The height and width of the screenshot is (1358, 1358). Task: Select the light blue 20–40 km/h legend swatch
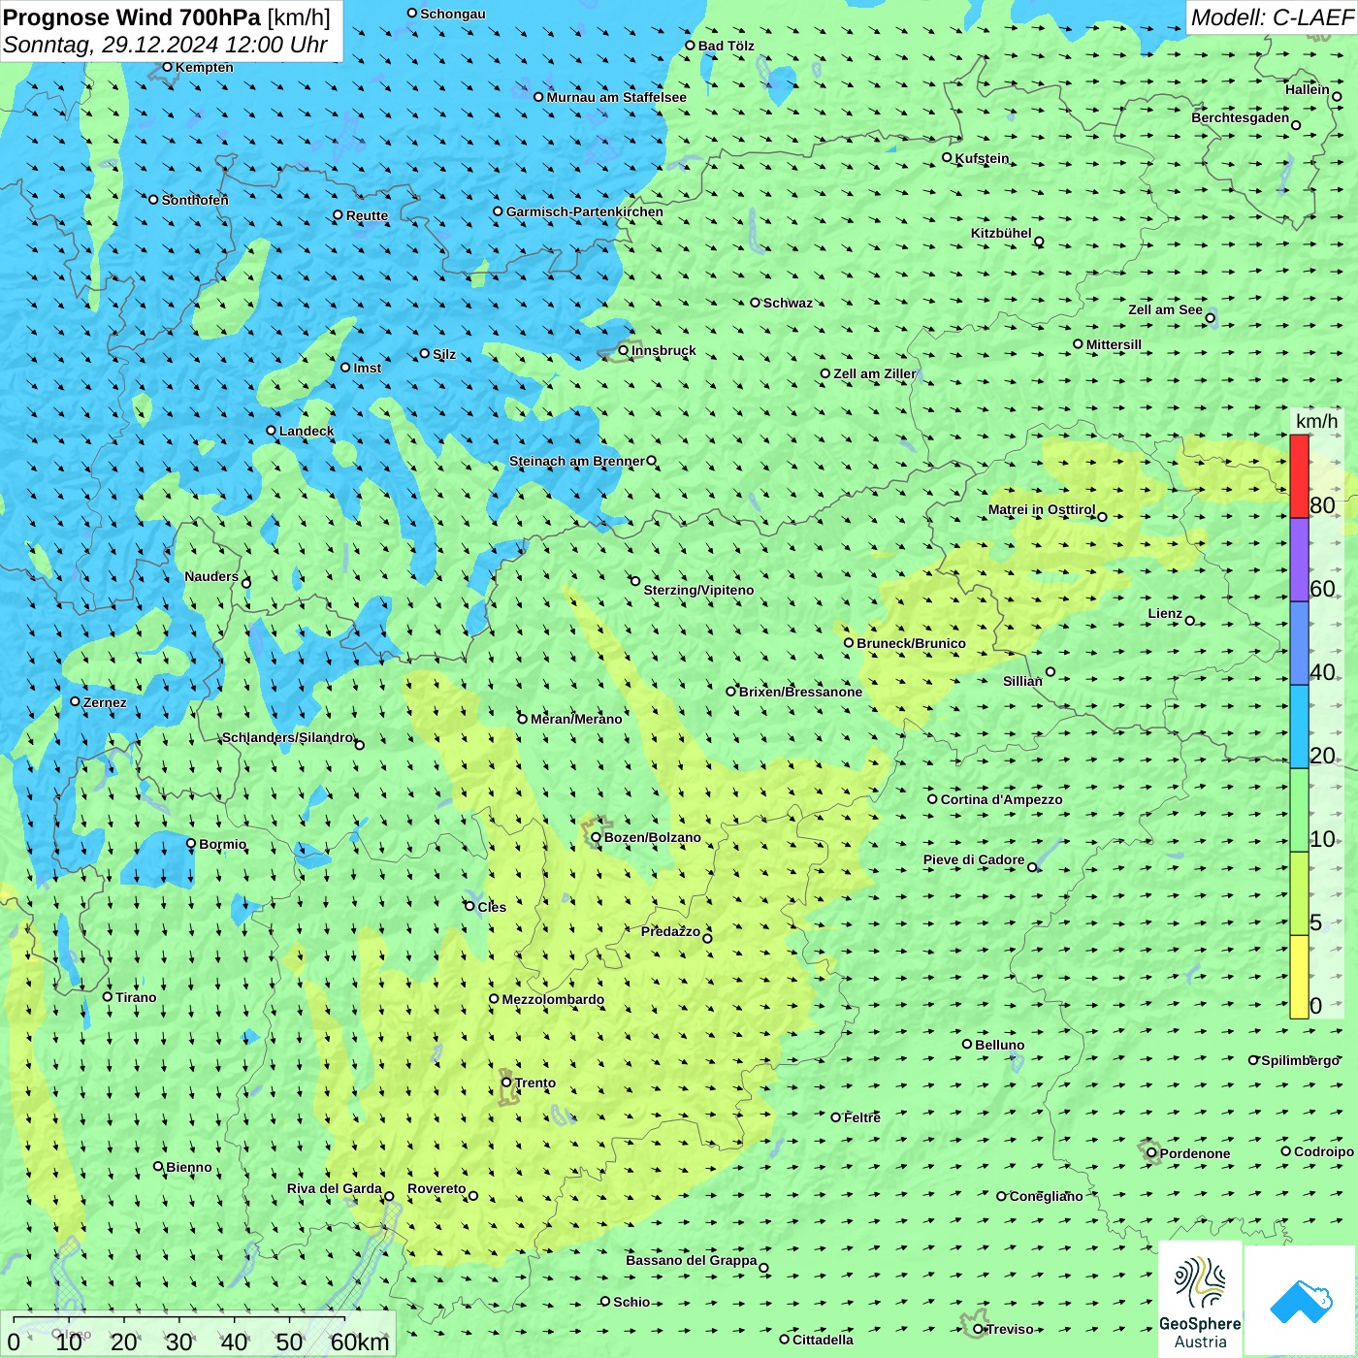[x=1299, y=727]
